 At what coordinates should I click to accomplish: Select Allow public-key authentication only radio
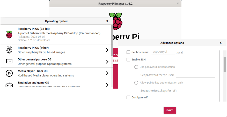(136, 83)
